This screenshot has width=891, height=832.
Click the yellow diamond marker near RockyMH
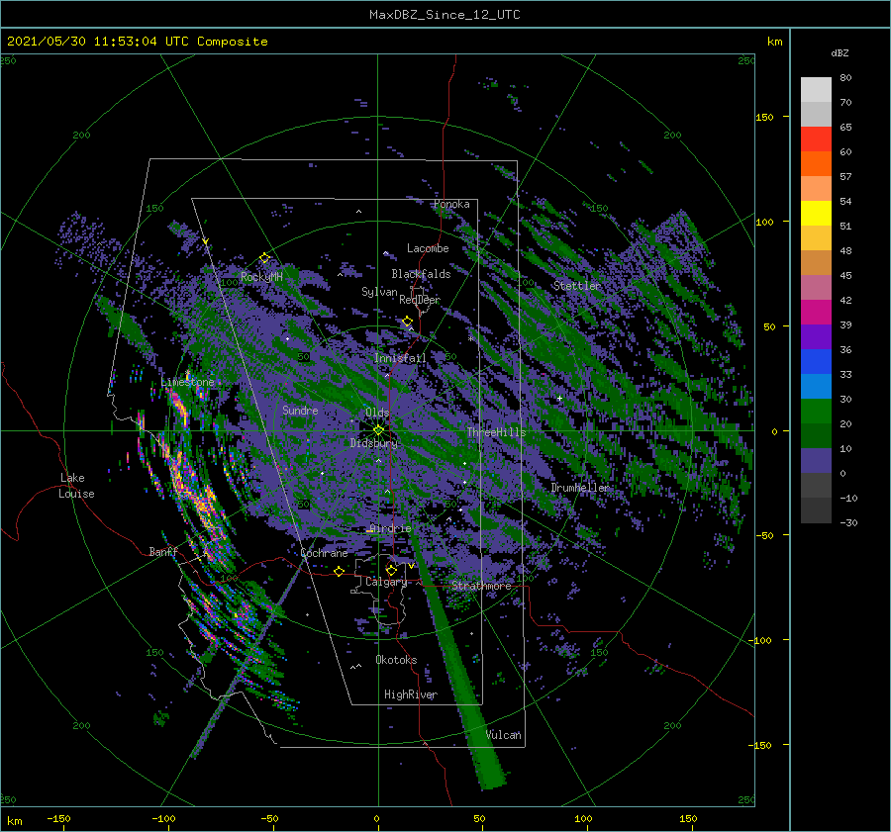[264, 258]
